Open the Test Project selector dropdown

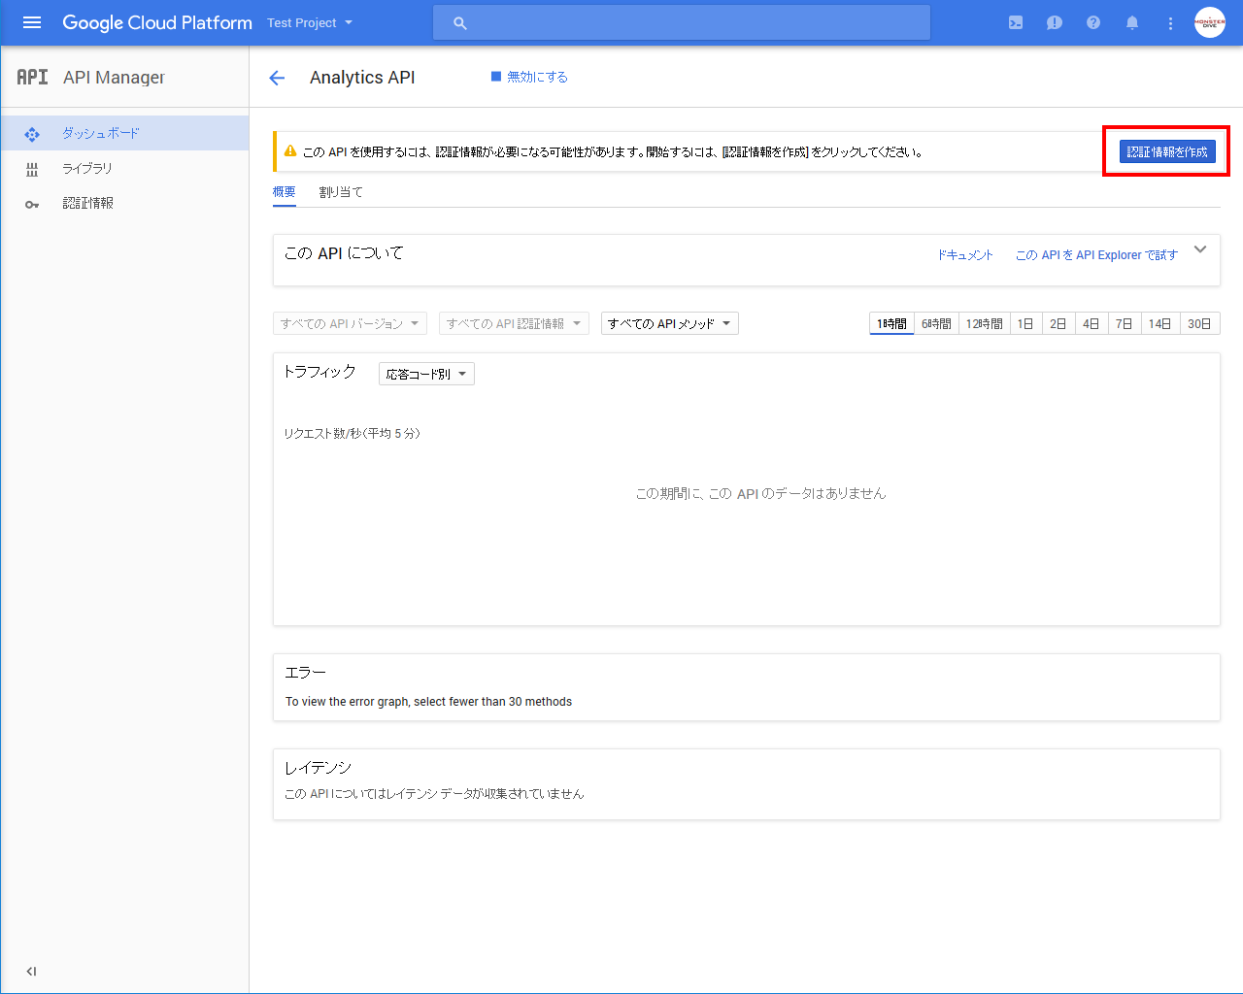pos(310,22)
